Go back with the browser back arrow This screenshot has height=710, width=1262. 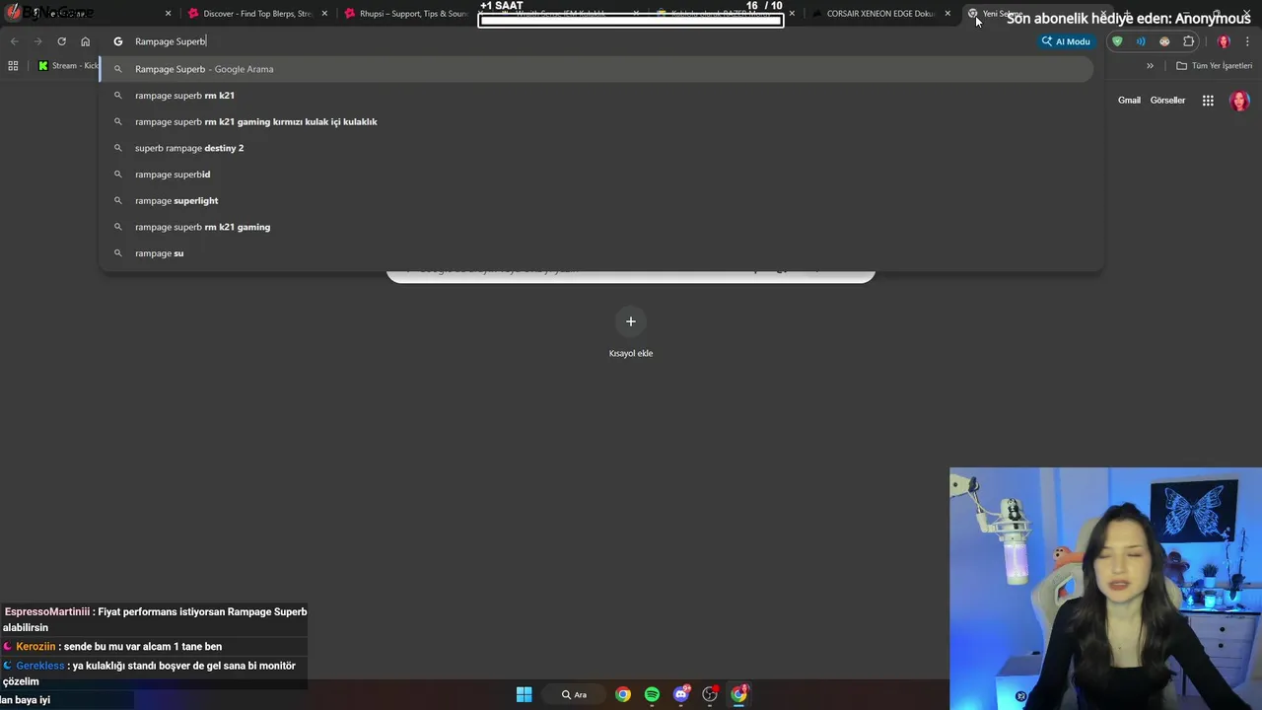click(14, 41)
